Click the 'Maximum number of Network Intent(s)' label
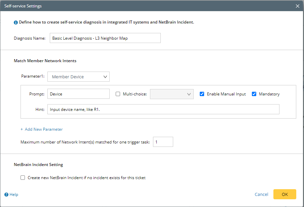This screenshot has width=304, height=207. [x=85, y=142]
